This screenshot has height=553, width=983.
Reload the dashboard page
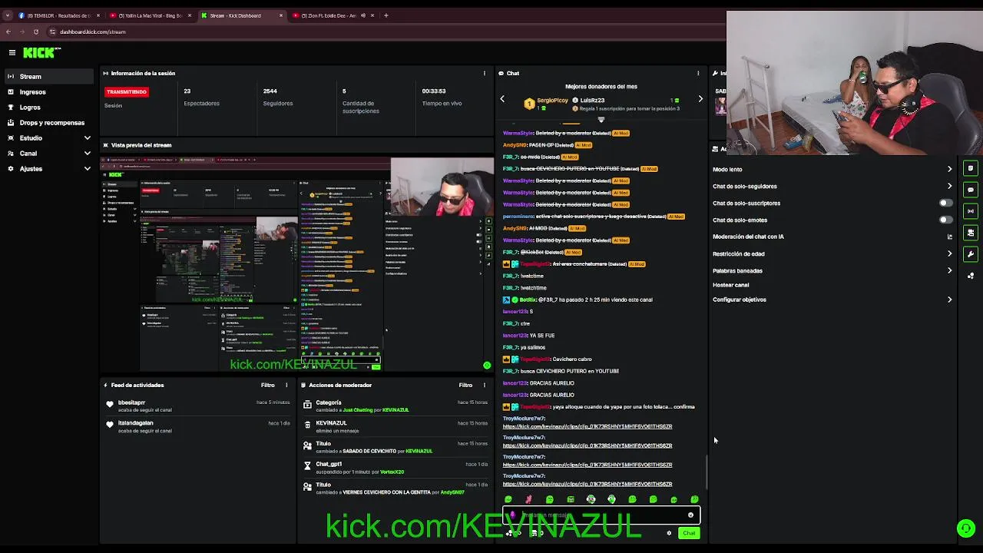pos(35,31)
